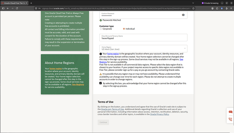Open the Oracle.com Terms of Use link
Viewport: 234px width, 133px height.
(x=113, y=109)
